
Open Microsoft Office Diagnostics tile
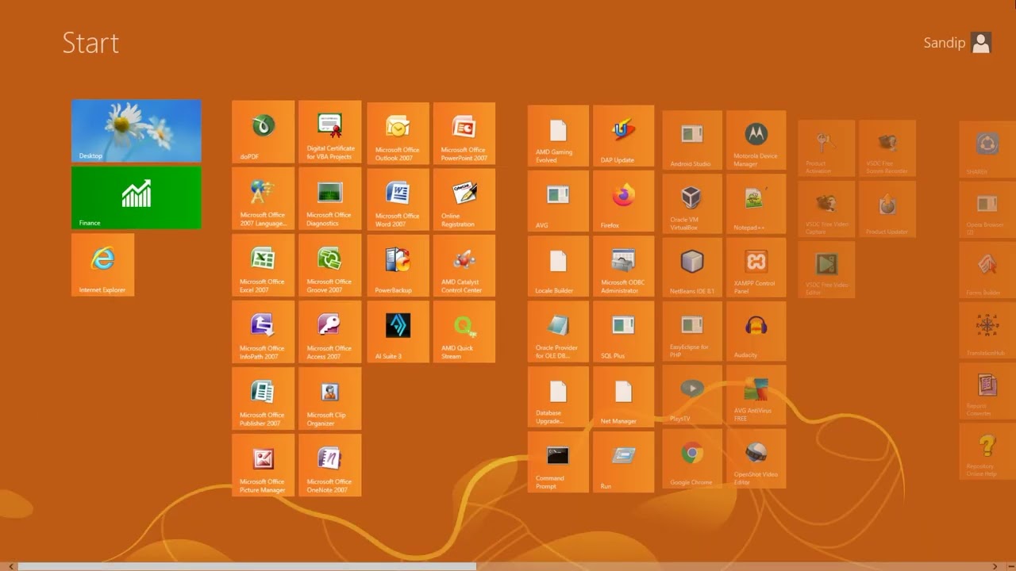pos(330,199)
